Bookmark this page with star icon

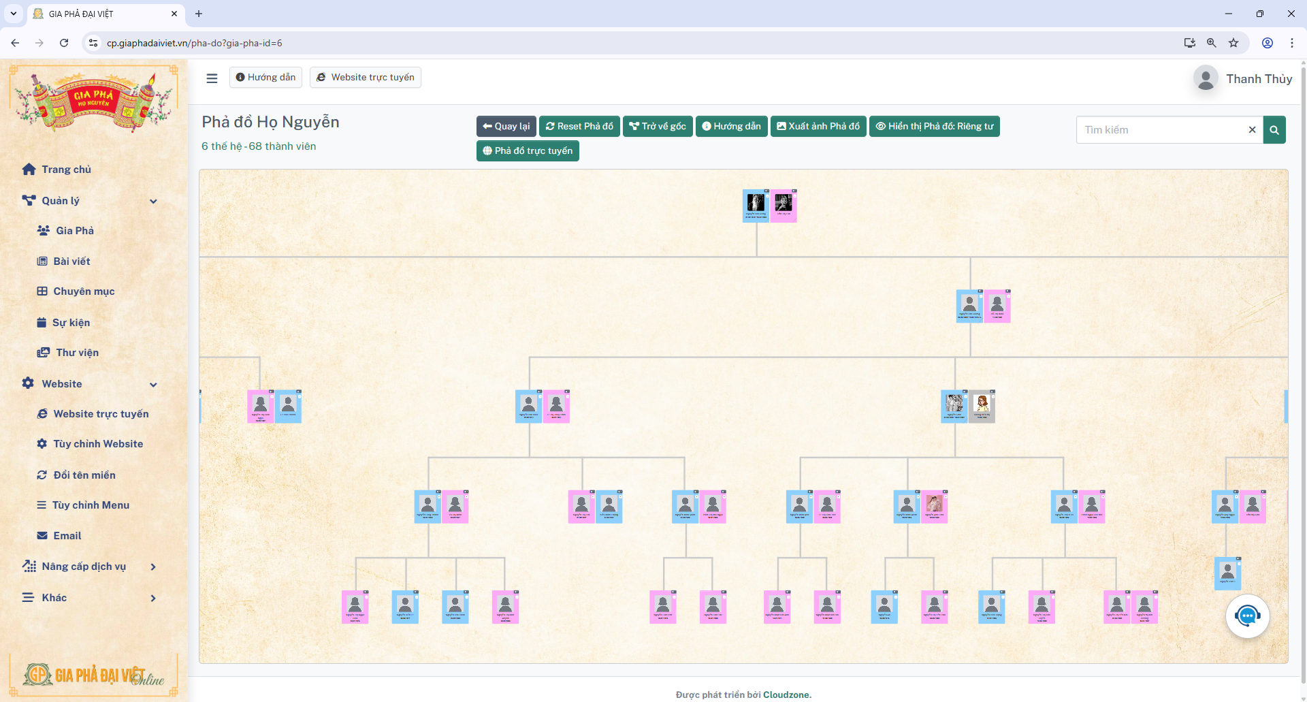click(1233, 43)
